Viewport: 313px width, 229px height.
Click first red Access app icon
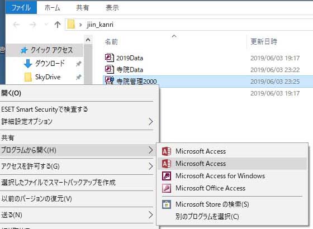click(x=167, y=151)
